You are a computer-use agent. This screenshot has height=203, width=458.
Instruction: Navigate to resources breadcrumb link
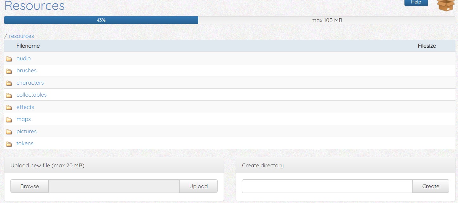tap(21, 36)
